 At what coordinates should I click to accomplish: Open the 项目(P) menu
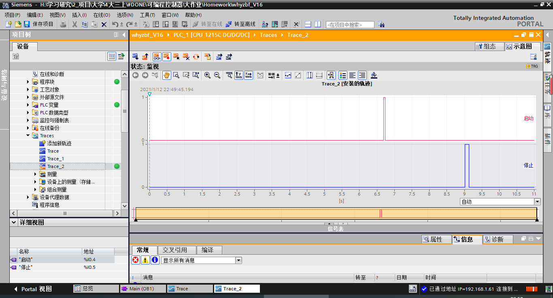pos(13,15)
